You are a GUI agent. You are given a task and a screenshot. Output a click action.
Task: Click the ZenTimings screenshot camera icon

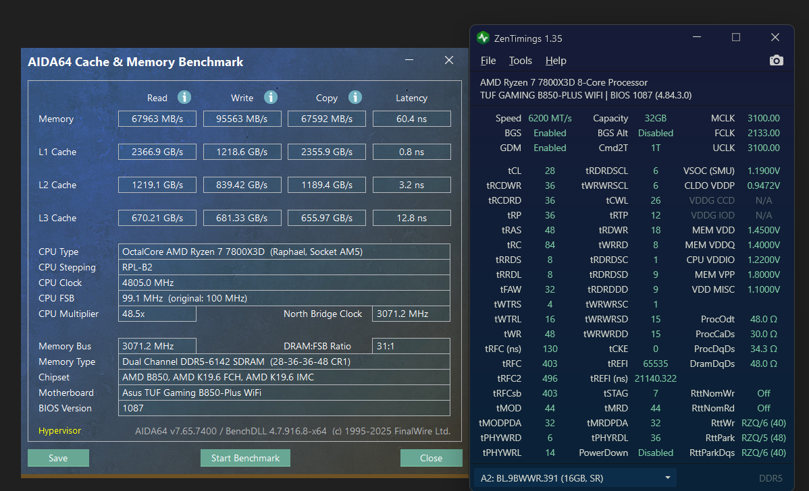point(776,60)
